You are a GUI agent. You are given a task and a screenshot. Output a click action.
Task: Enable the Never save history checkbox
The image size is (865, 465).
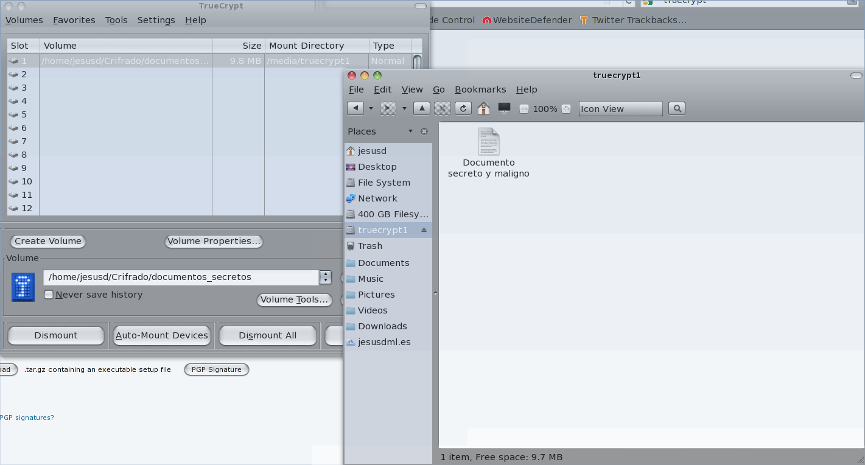[x=49, y=295]
